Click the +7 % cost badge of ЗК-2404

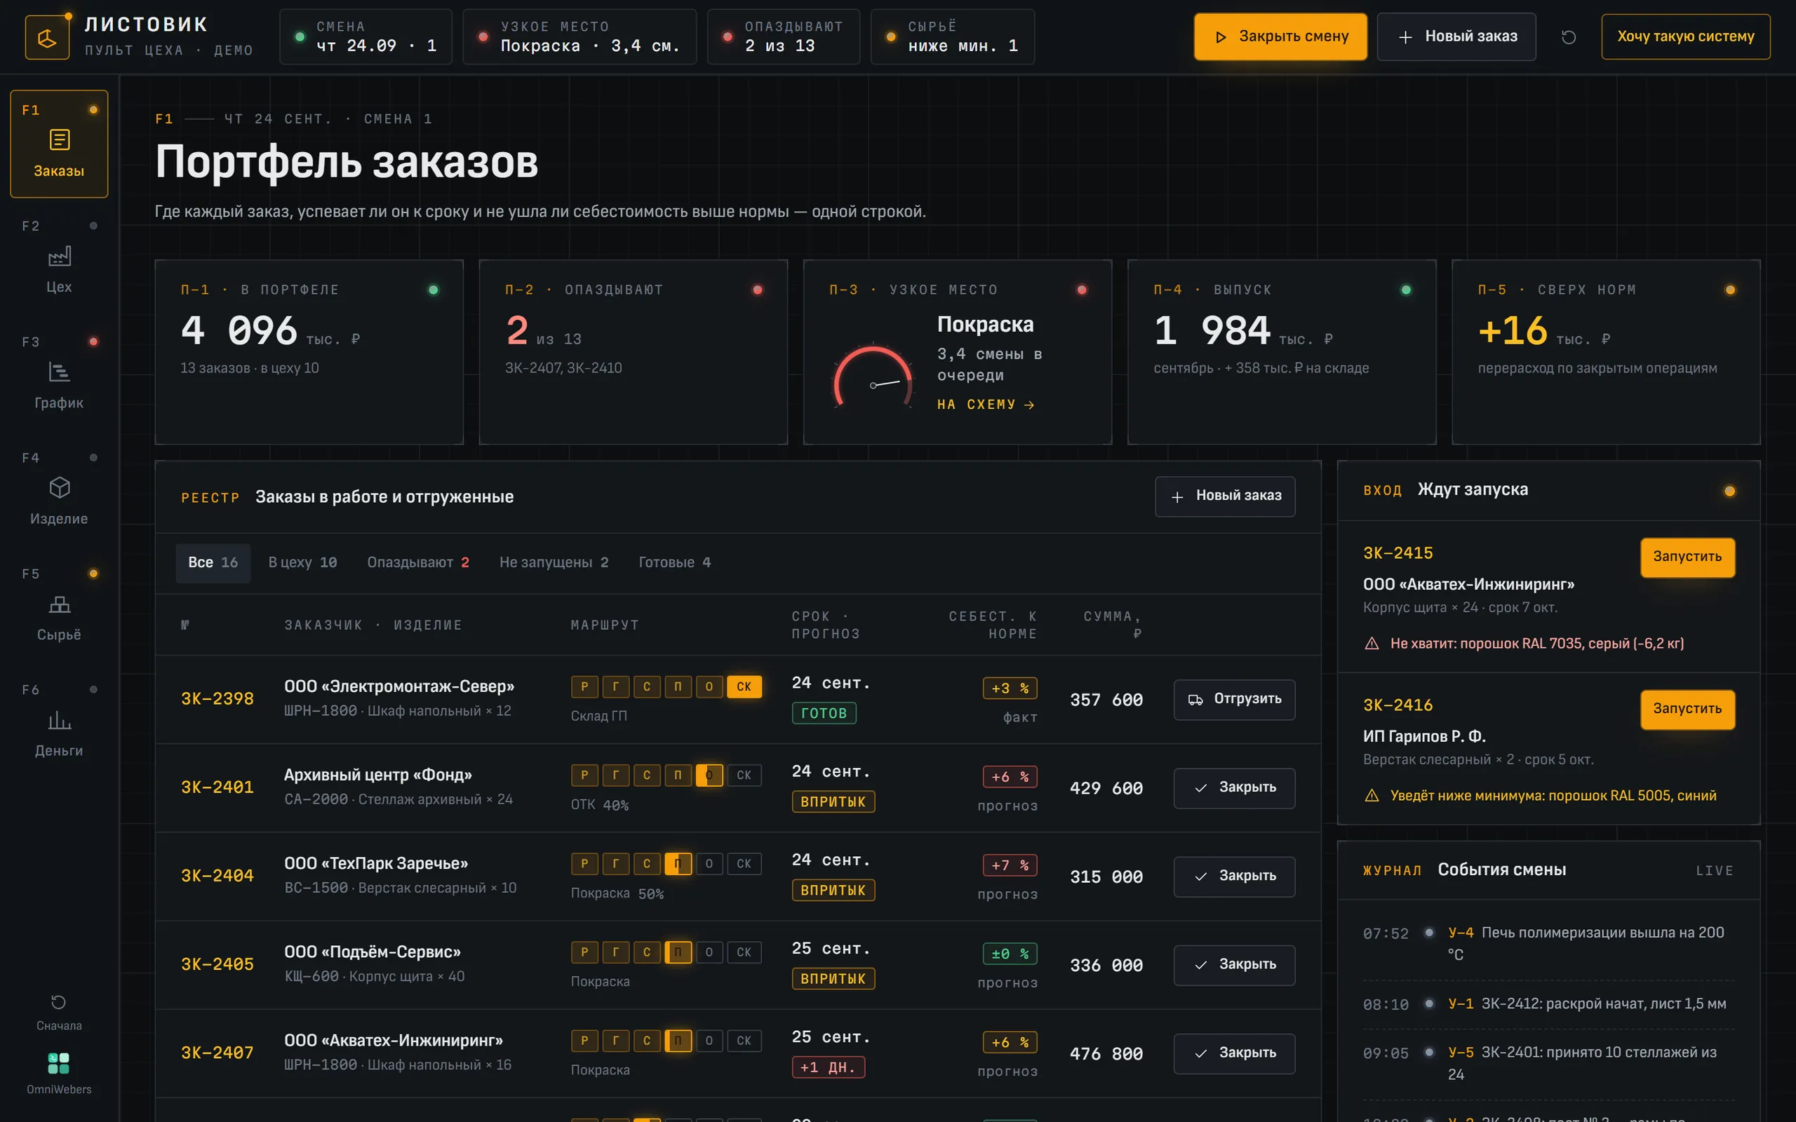point(1010,865)
